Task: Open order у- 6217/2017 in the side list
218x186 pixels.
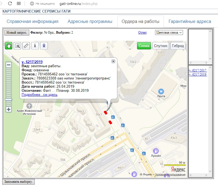Action: 197,70
